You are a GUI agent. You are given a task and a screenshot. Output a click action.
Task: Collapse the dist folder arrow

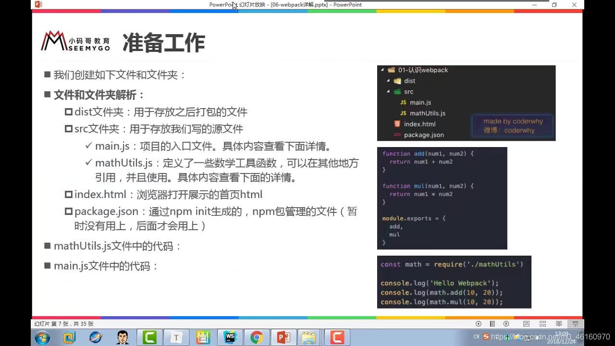[388, 81]
